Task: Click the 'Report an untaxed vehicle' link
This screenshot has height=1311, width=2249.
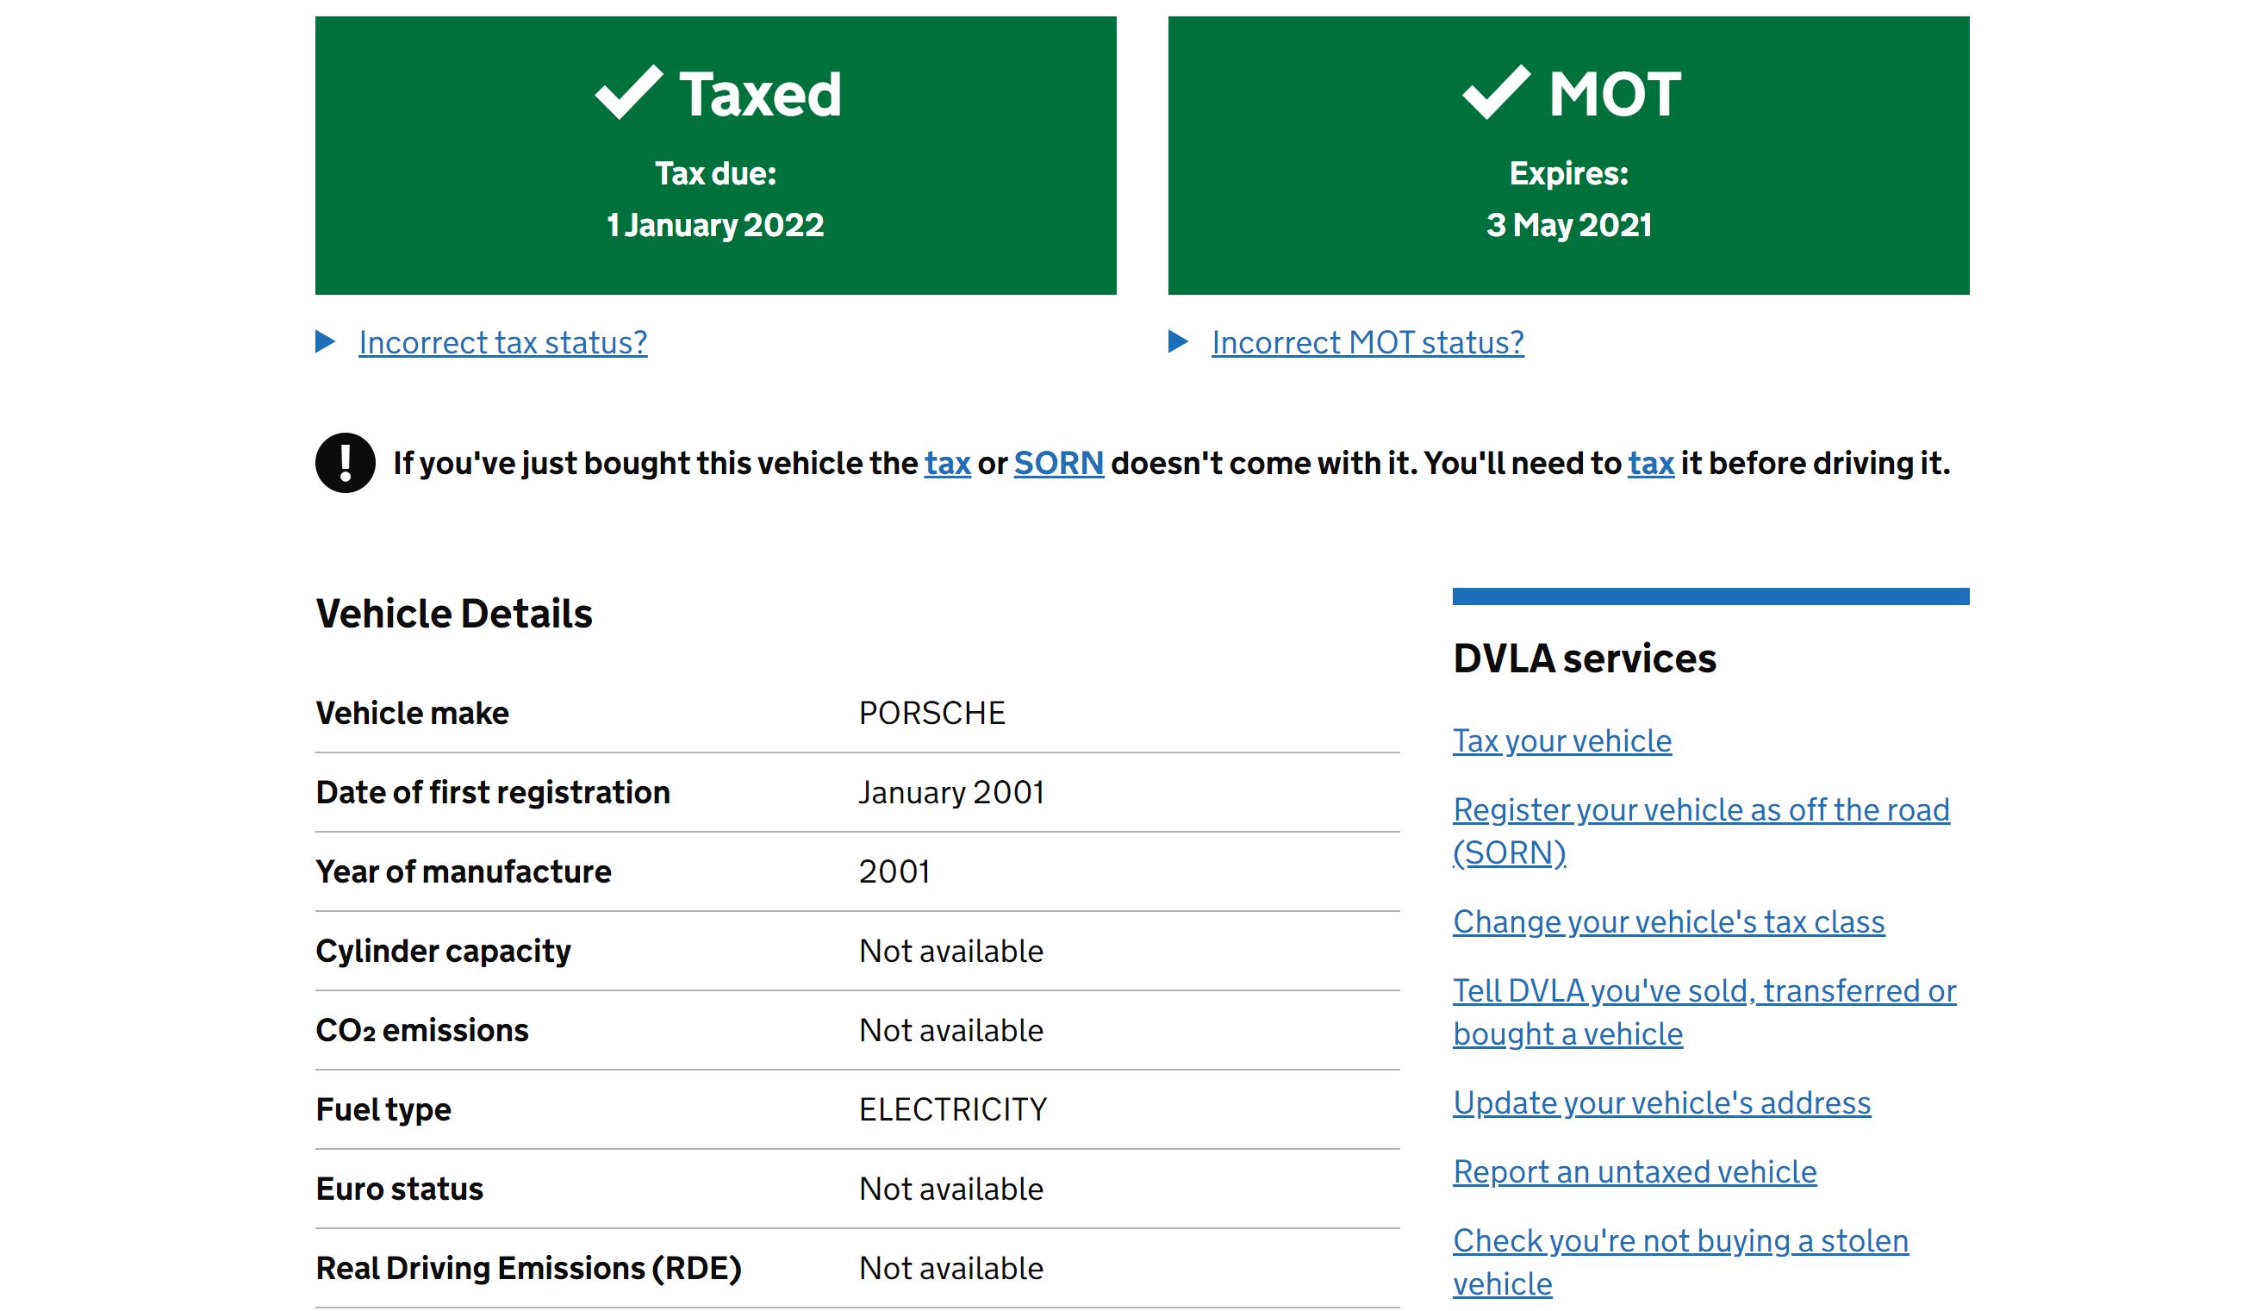Action: [1634, 1171]
